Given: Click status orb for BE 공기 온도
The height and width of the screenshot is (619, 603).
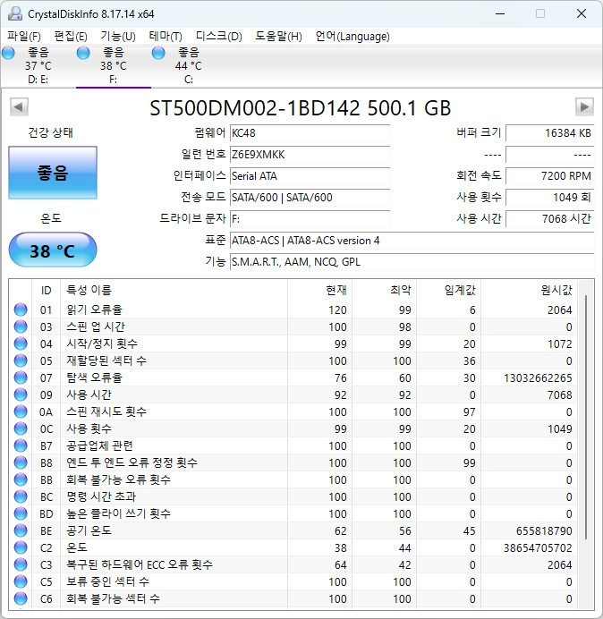Looking at the screenshot, I should pyautogui.click(x=21, y=530).
